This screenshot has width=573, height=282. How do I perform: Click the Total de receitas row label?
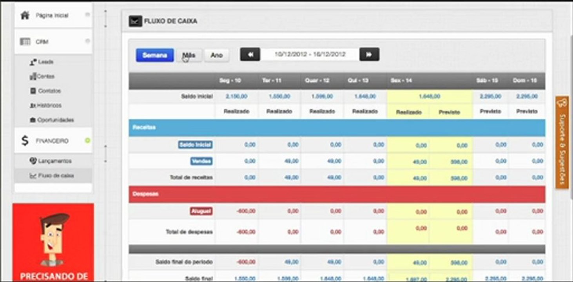pos(191,177)
